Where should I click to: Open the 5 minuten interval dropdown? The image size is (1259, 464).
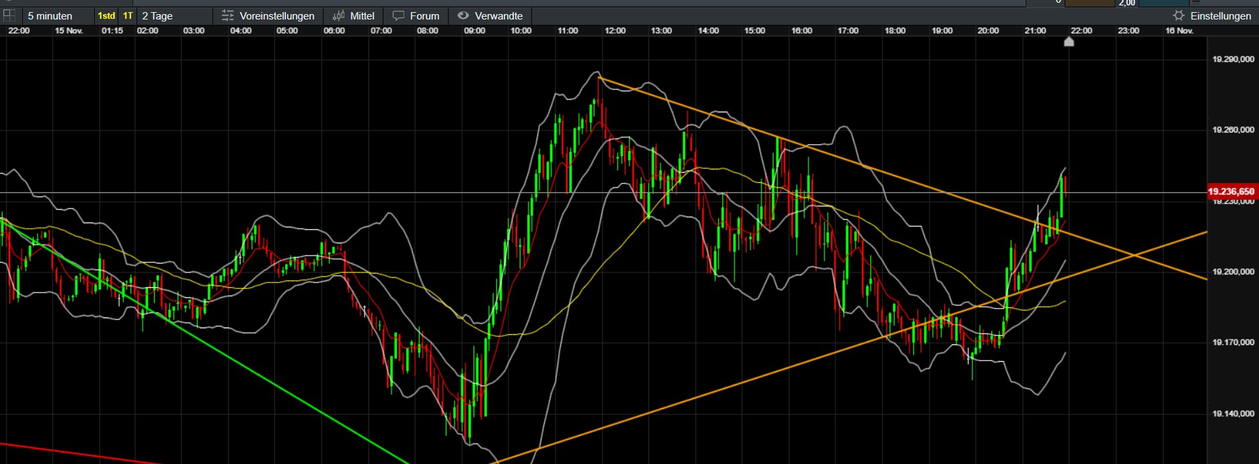click(58, 15)
